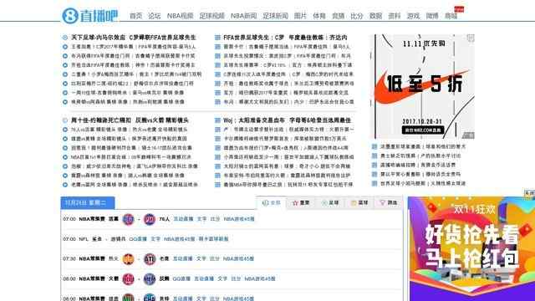535x301 pixels.
Task: Open NBA新闻 in the top navigation
Action: coord(243,16)
